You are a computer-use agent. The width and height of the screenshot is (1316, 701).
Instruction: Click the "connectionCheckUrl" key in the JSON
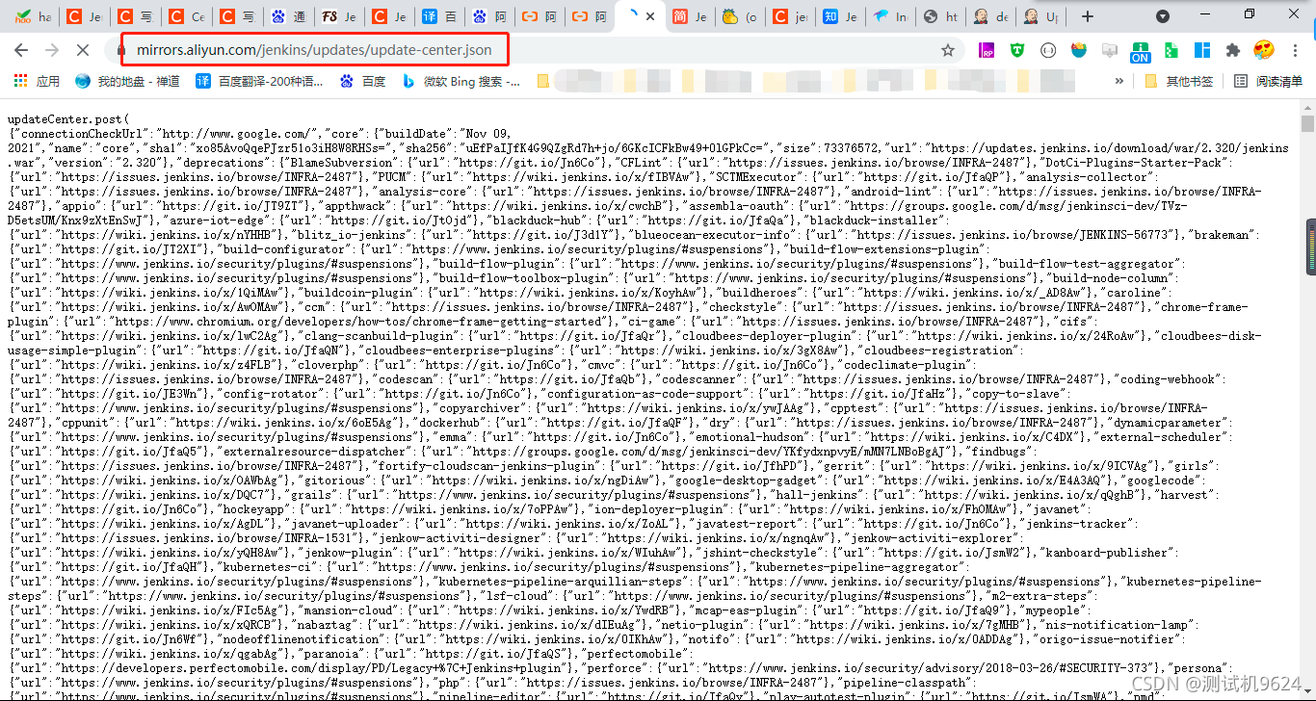(84, 134)
